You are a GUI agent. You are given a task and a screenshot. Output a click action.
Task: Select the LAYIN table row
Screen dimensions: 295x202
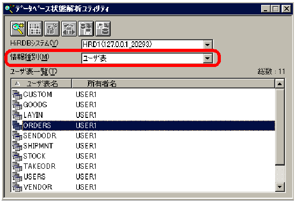(143, 115)
